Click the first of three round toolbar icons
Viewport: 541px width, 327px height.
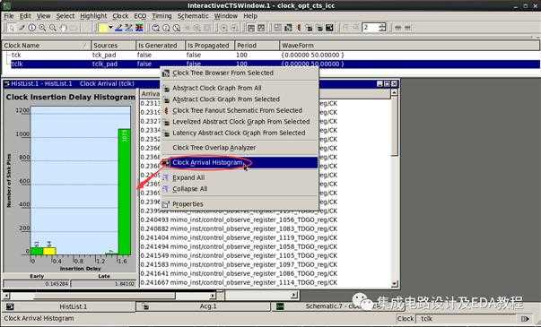(x=156, y=28)
